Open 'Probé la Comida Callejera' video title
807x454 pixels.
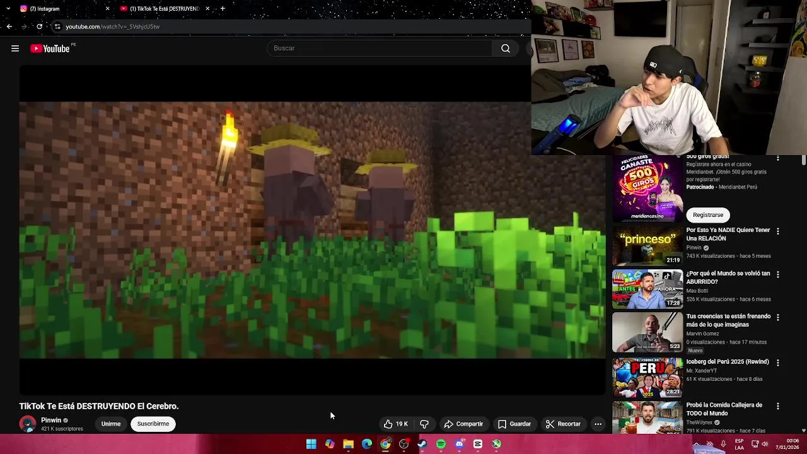click(724, 409)
